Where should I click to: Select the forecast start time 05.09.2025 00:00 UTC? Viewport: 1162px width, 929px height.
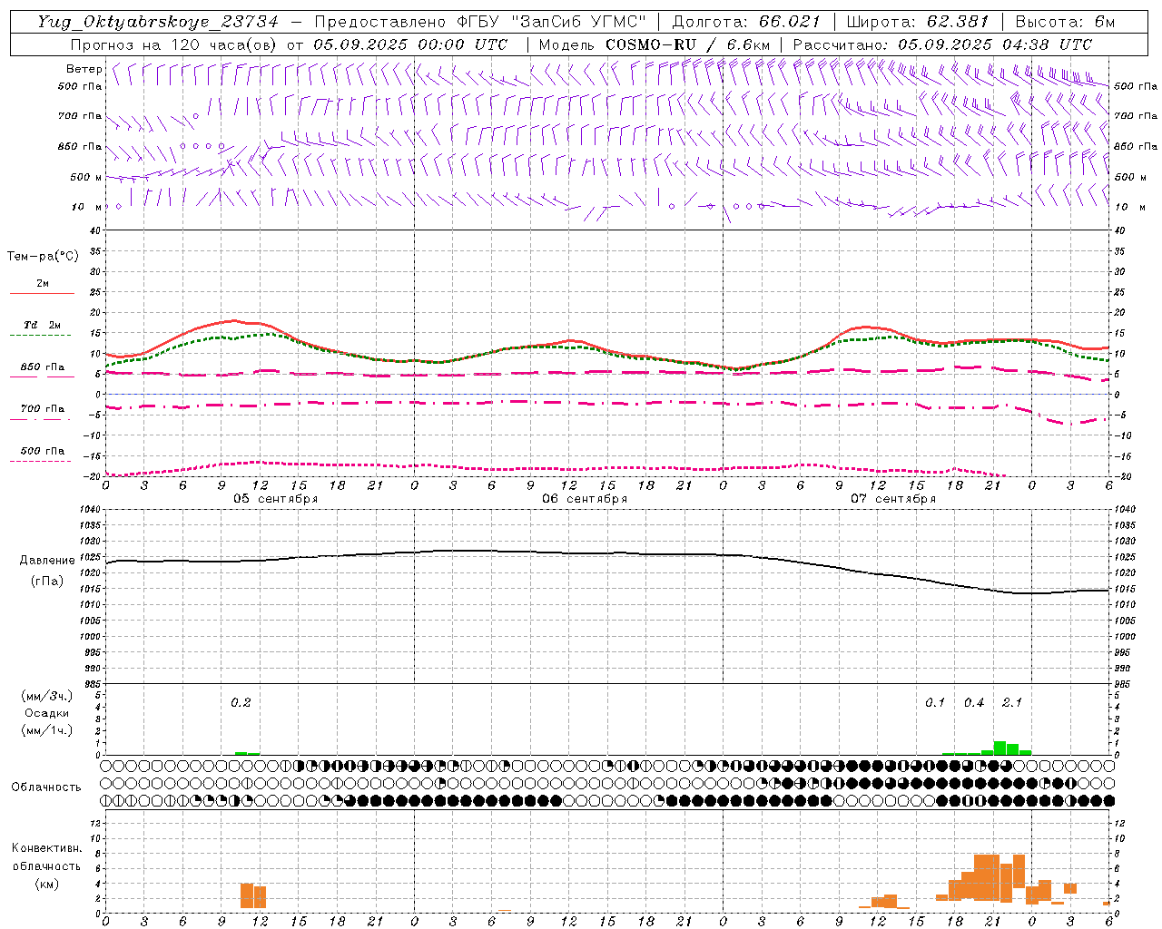410,44
